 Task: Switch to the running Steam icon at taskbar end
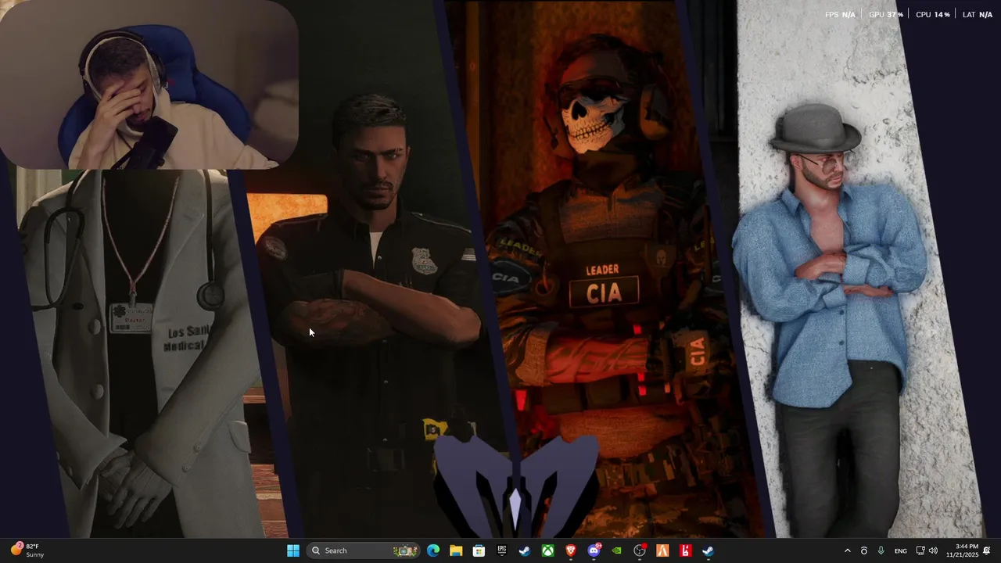pos(709,550)
